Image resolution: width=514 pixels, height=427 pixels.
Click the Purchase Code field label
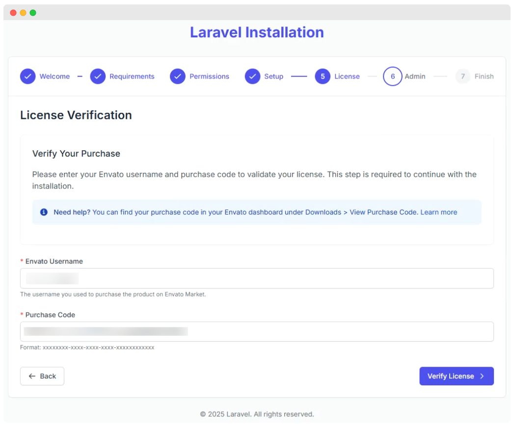coord(50,315)
